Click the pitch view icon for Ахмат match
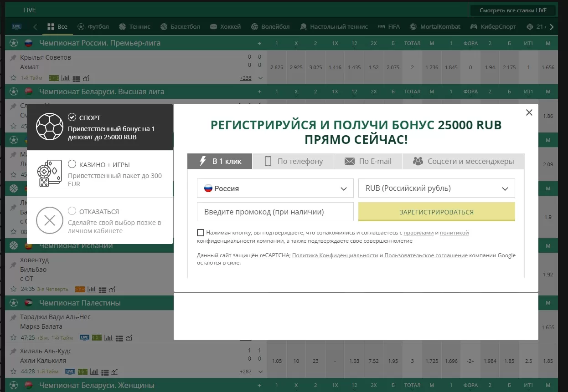This screenshot has width=568, height=392. (54, 78)
